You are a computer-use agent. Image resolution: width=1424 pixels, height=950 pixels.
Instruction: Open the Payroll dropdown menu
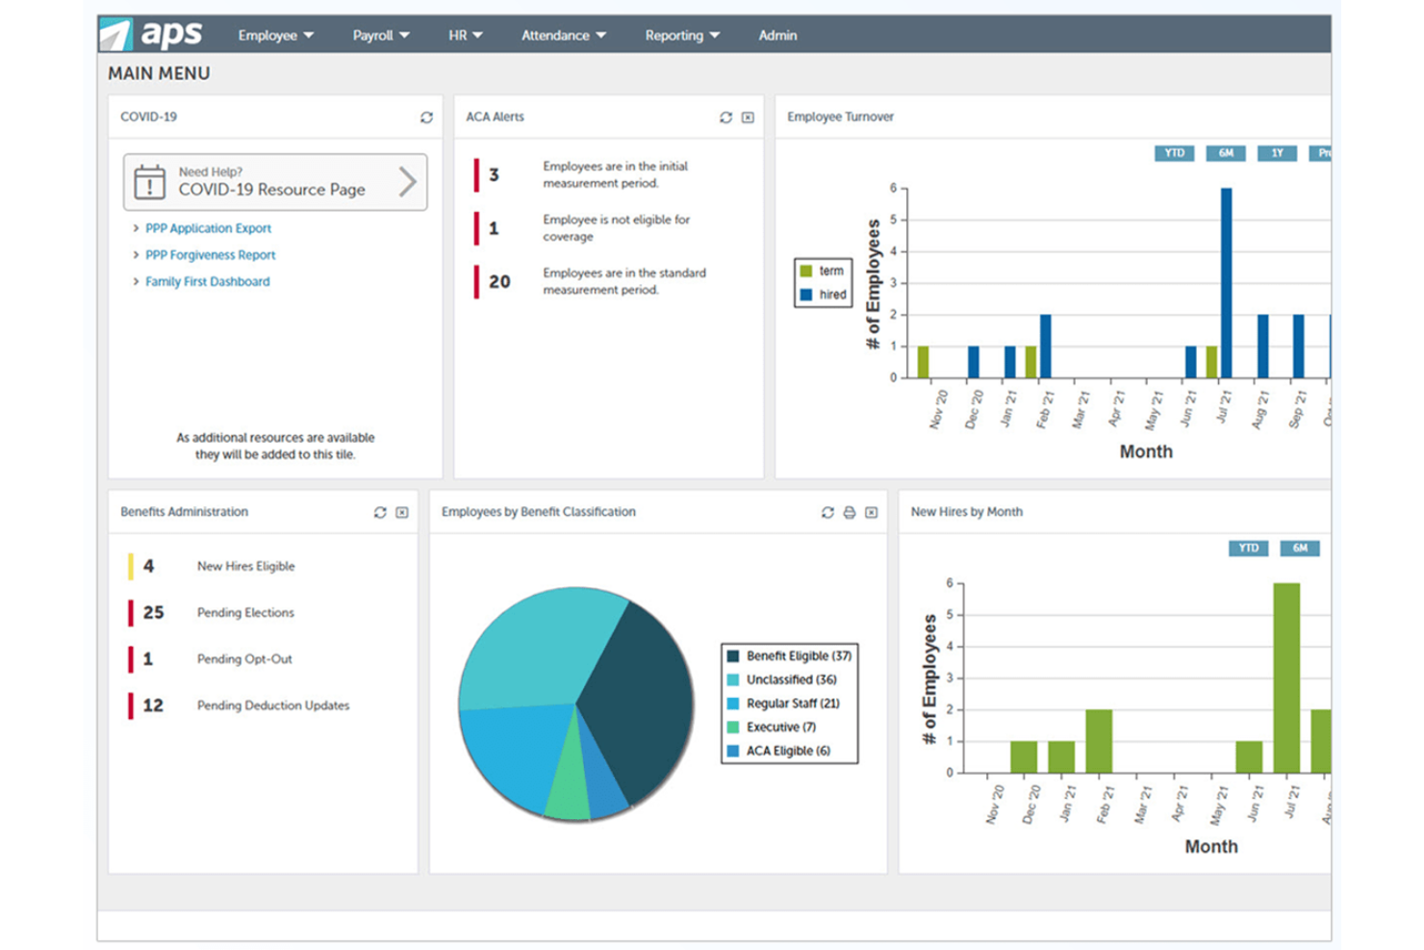[380, 35]
